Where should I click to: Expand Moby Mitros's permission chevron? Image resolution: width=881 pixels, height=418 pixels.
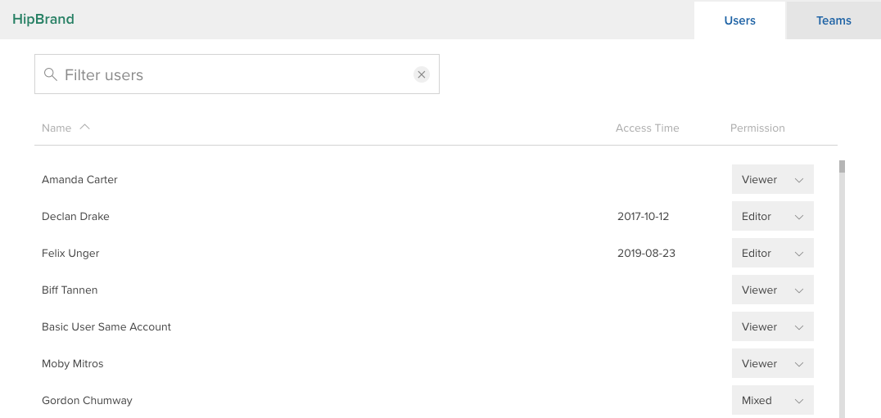point(799,364)
